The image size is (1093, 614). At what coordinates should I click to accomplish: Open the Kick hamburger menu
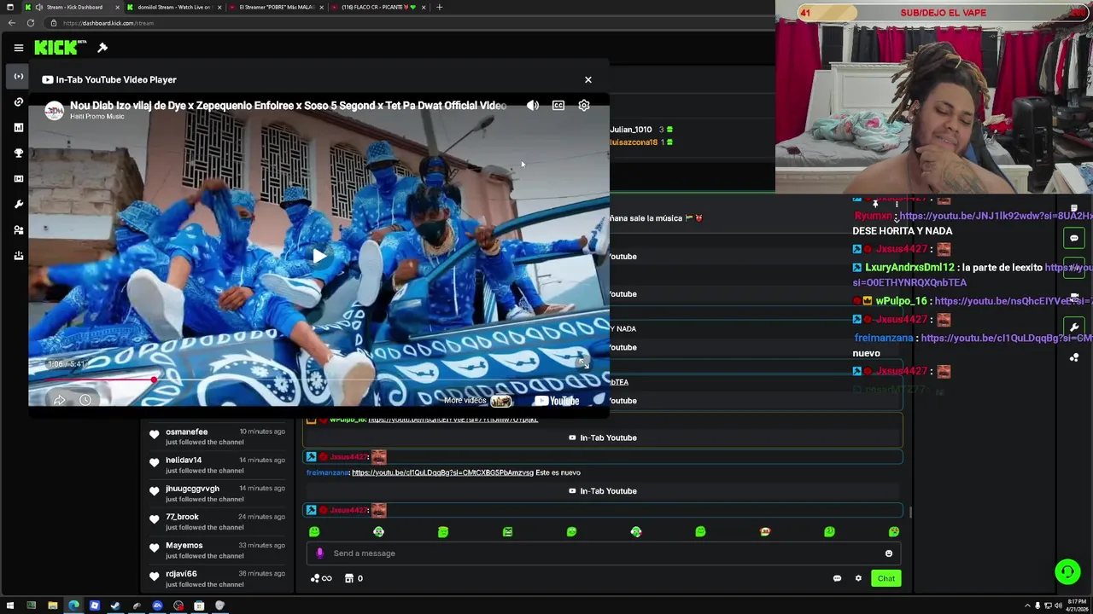pyautogui.click(x=18, y=48)
